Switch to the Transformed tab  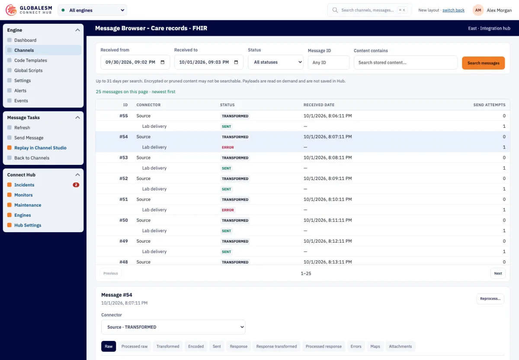168,346
